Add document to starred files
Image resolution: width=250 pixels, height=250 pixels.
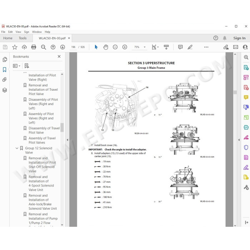point(15,47)
